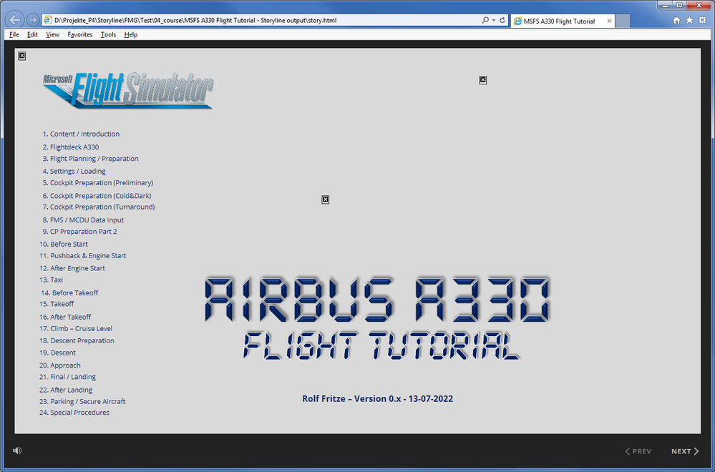Image resolution: width=715 pixels, height=472 pixels.
Task: Open chapter 10. Before Start
Action: (x=64, y=244)
